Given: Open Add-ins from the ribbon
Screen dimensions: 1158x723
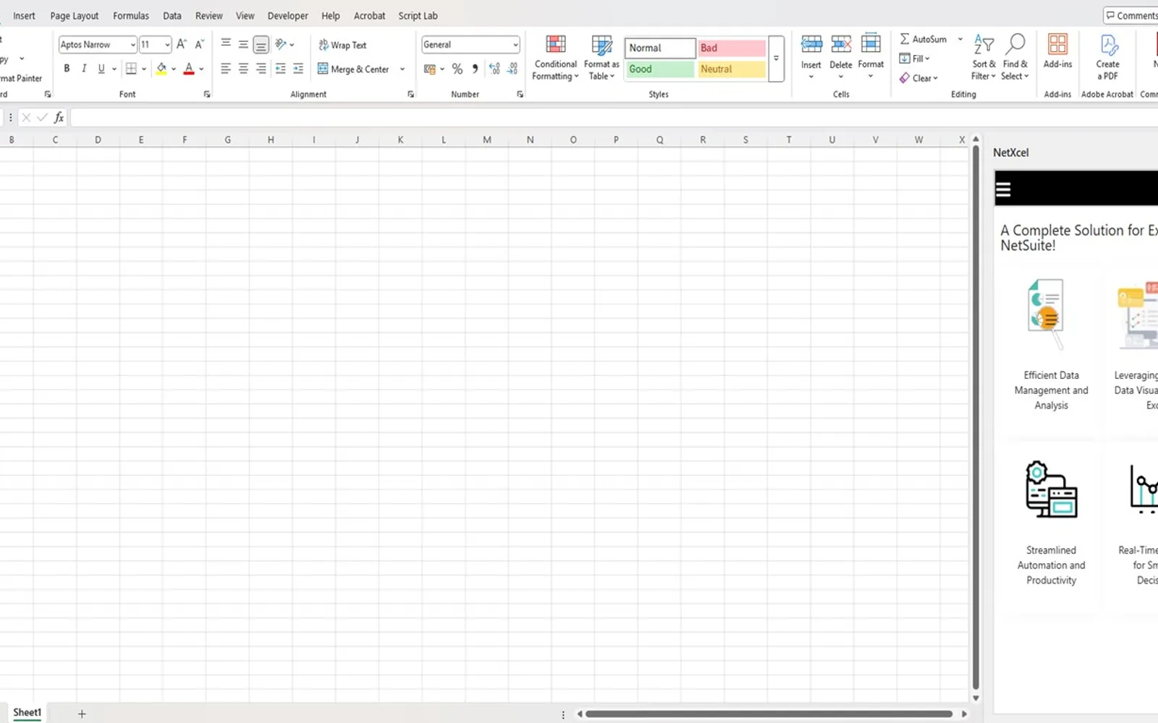Looking at the screenshot, I should coord(1057,51).
